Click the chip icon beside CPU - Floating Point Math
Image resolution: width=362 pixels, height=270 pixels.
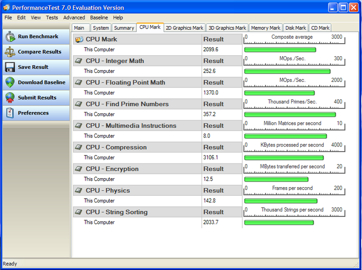78,82
